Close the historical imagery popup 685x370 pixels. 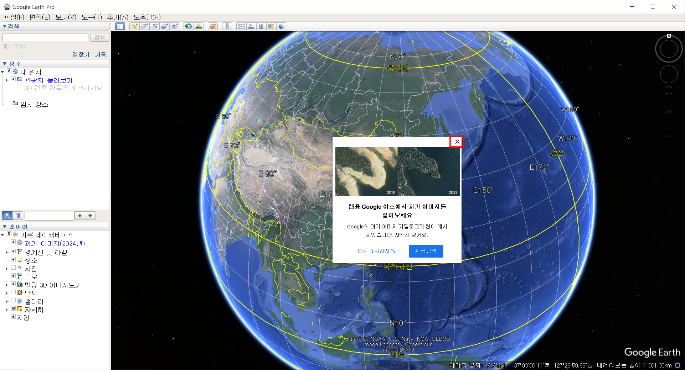(457, 142)
